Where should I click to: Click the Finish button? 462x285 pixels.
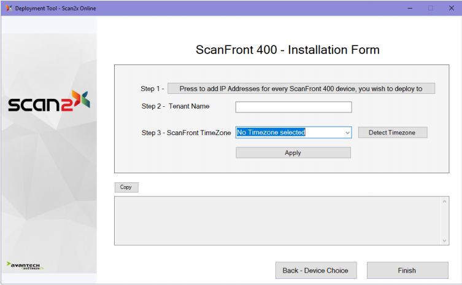(407, 270)
